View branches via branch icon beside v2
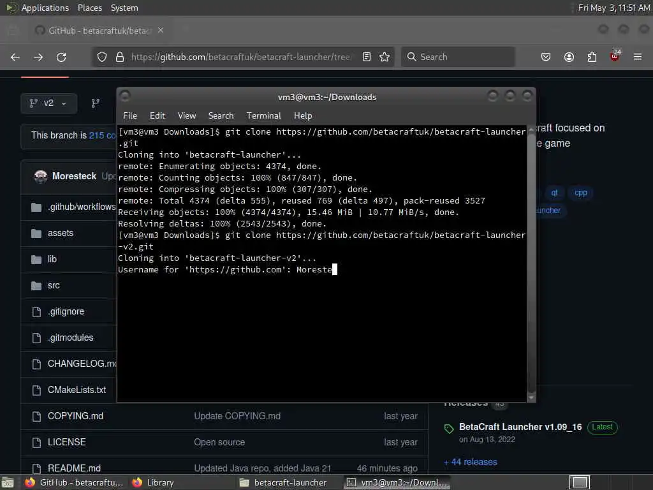The image size is (653, 490). (x=96, y=103)
